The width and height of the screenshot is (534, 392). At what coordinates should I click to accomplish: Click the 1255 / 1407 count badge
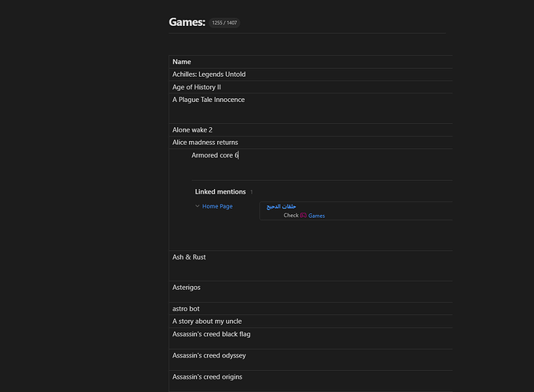[224, 23]
